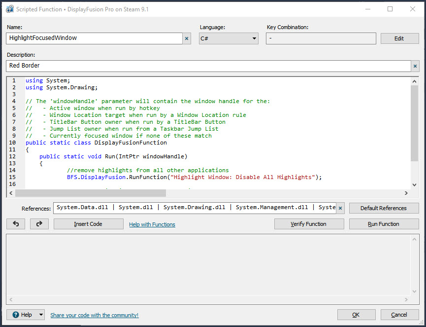Screen dimensions: 426x327
Task: Click the blue Help question mark icon
Action: click(16, 315)
